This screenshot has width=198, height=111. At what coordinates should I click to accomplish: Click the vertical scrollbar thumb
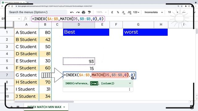pos(197,31)
